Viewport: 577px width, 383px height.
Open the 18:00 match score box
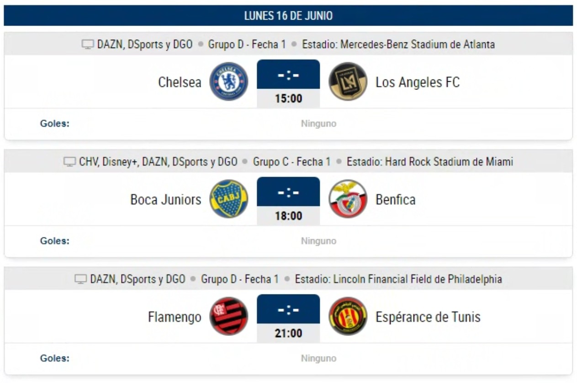(288, 201)
